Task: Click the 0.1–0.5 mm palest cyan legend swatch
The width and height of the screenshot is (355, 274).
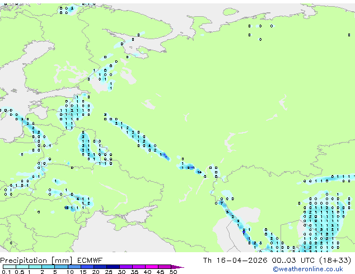Action: click(10, 267)
